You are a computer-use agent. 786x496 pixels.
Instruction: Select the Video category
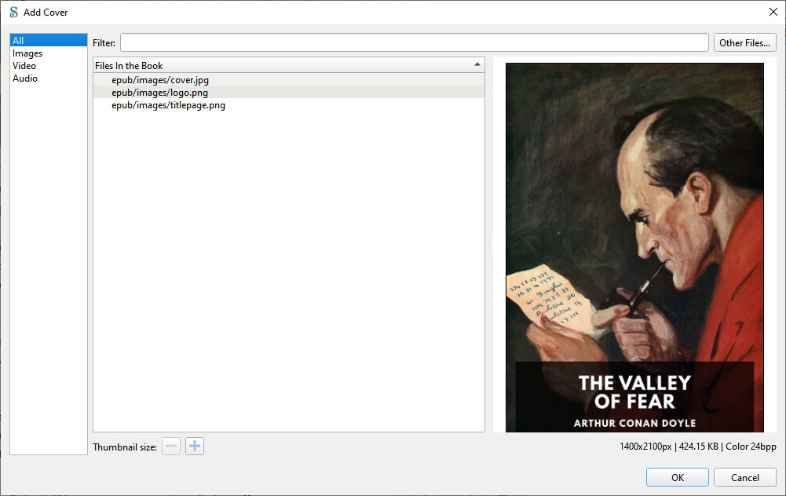pyautogui.click(x=49, y=66)
